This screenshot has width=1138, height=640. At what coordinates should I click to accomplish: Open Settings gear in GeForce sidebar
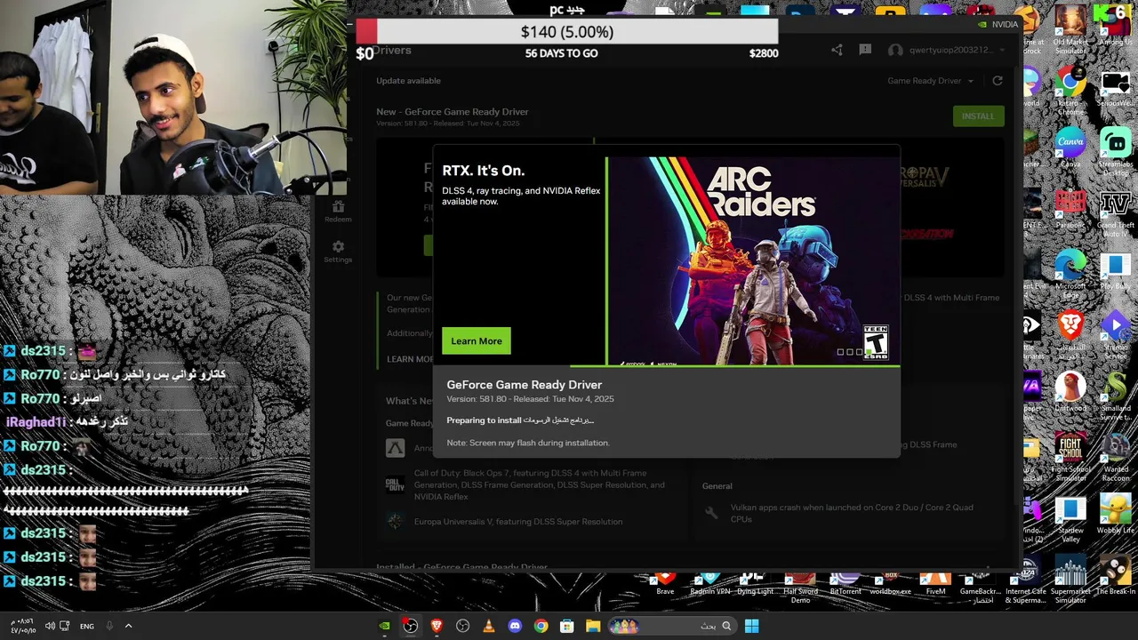point(338,252)
